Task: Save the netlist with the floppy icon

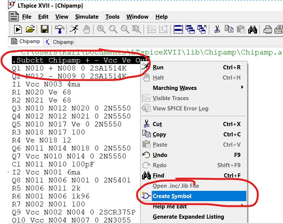Action: (45, 29)
